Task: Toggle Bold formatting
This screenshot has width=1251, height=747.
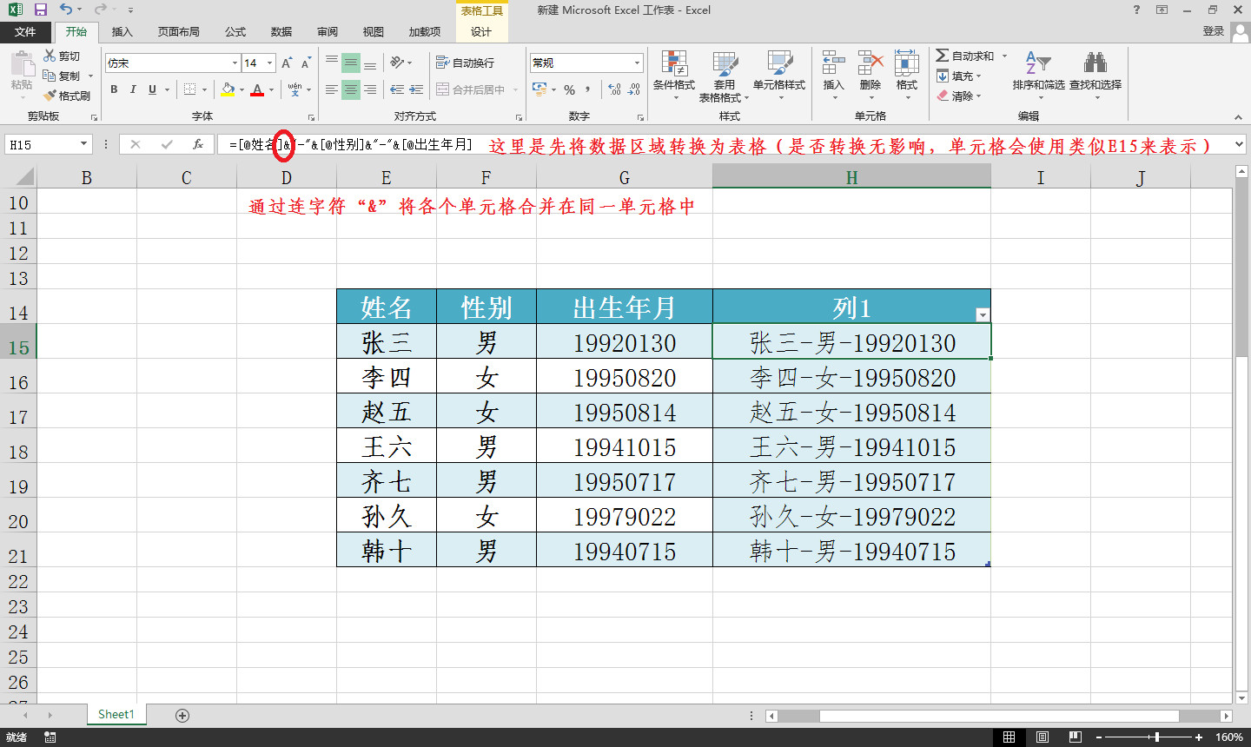Action: pos(114,89)
